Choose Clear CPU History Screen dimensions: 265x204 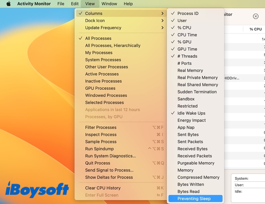coord(103,188)
